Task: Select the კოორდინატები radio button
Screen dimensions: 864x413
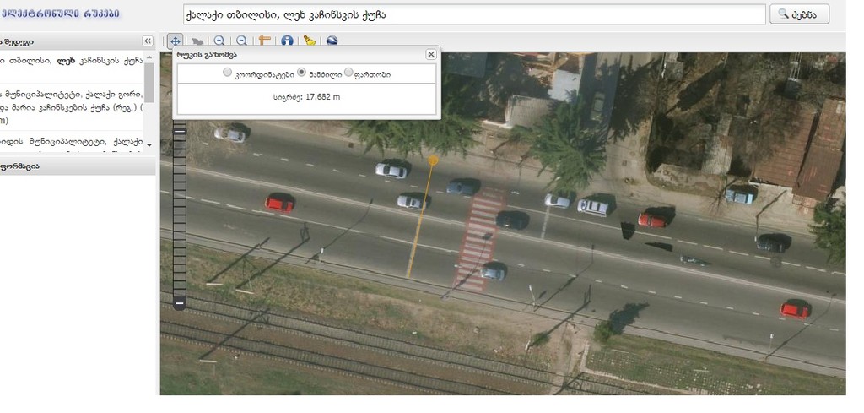Action: pos(227,73)
